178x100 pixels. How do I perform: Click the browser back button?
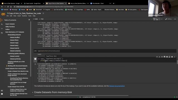(x=2, y=7)
